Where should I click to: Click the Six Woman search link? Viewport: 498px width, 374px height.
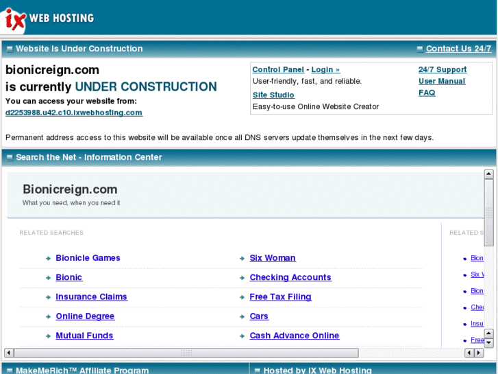[273, 258]
